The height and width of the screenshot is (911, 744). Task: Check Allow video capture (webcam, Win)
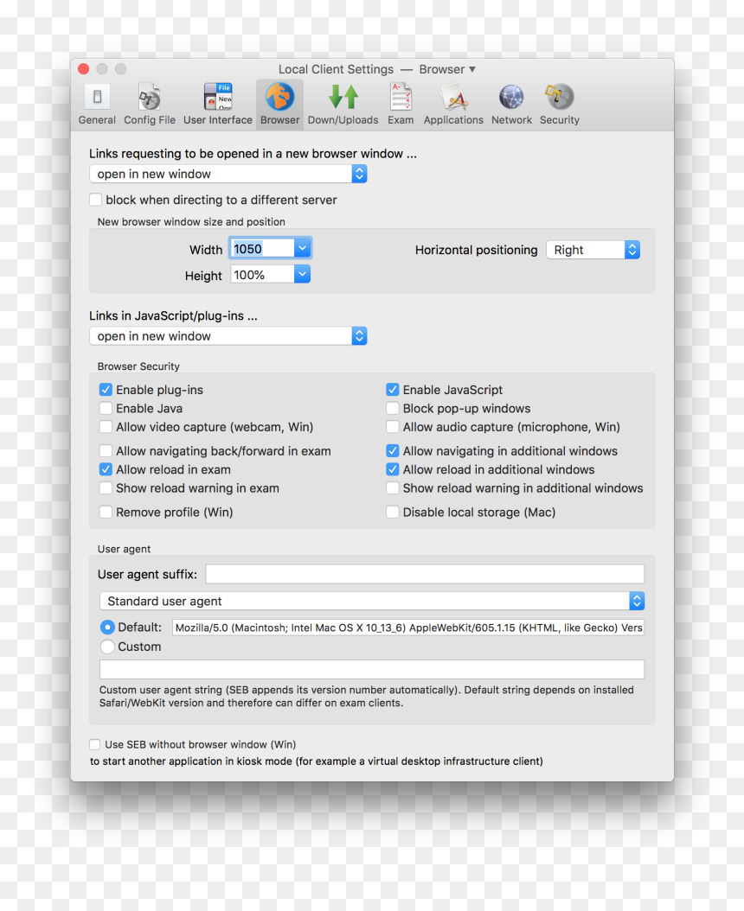[106, 427]
